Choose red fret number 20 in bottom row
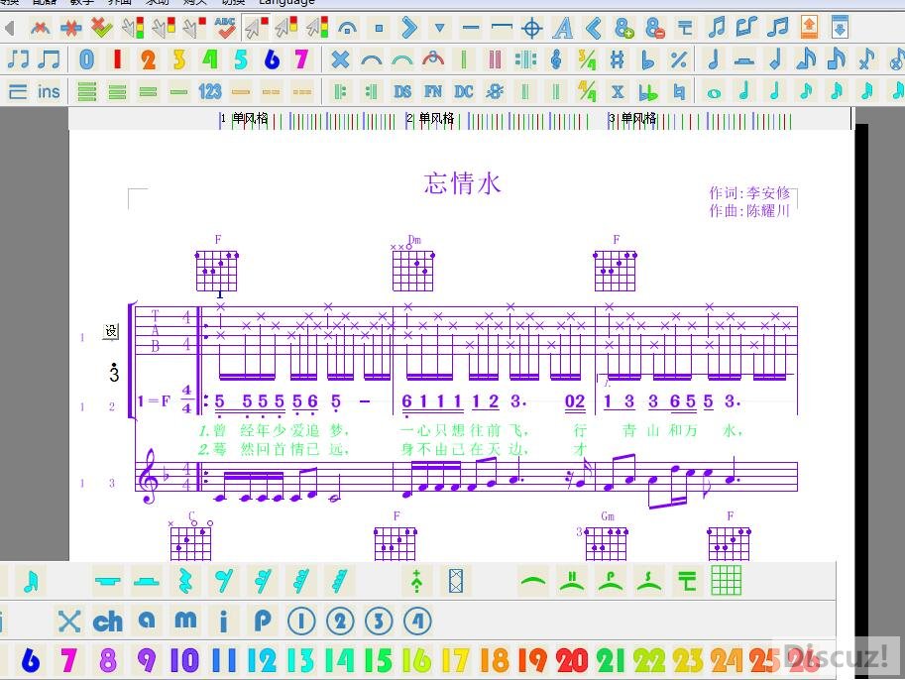The width and height of the screenshot is (905, 680). pos(571,660)
